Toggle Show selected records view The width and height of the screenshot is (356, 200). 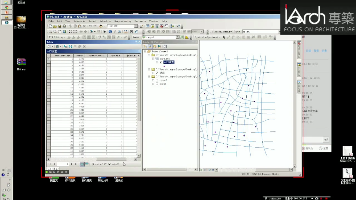coord(87,164)
